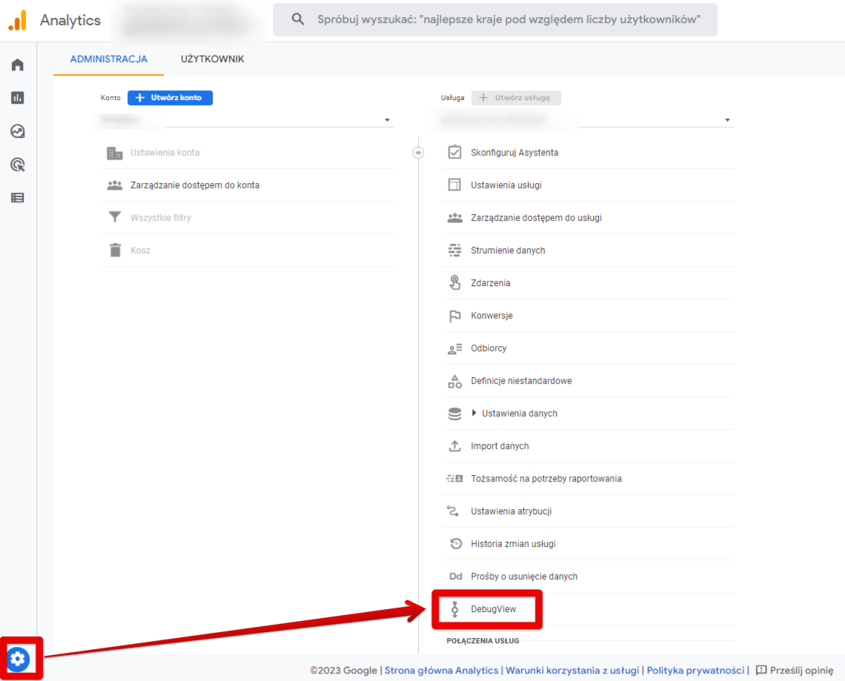845x681 pixels.
Task: Open Prośby o usunięcie danych
Action: click(x=588, y=577)
